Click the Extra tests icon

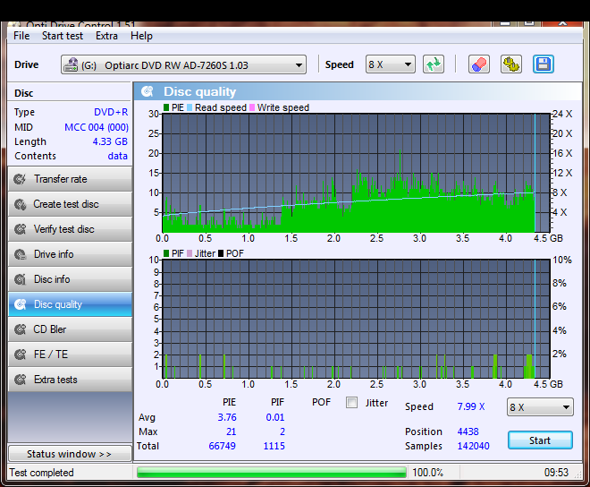(20, 380)
